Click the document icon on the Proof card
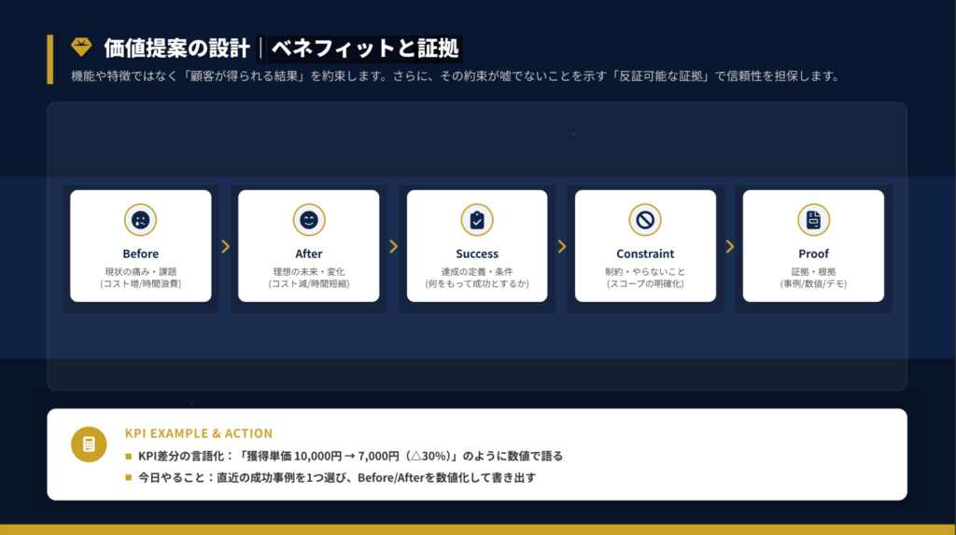 [x=813, y=220]
